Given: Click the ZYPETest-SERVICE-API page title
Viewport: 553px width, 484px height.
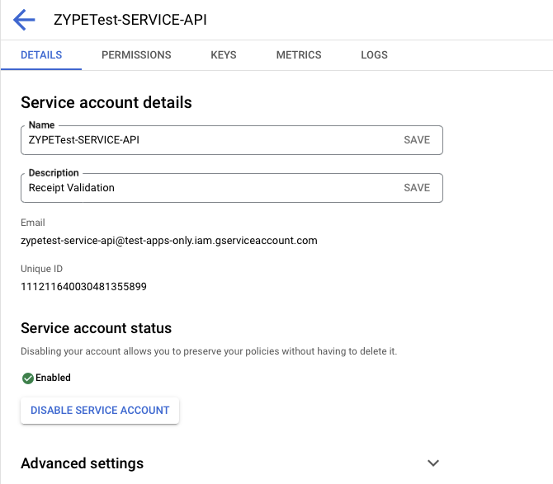Looking at the screenshot, I should [130, 20].
